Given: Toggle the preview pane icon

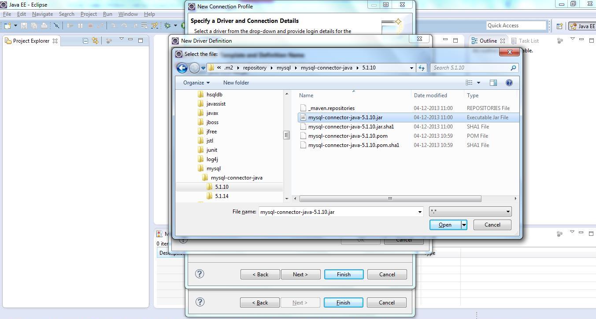Looking at the screenshot, I should point(493,83).
